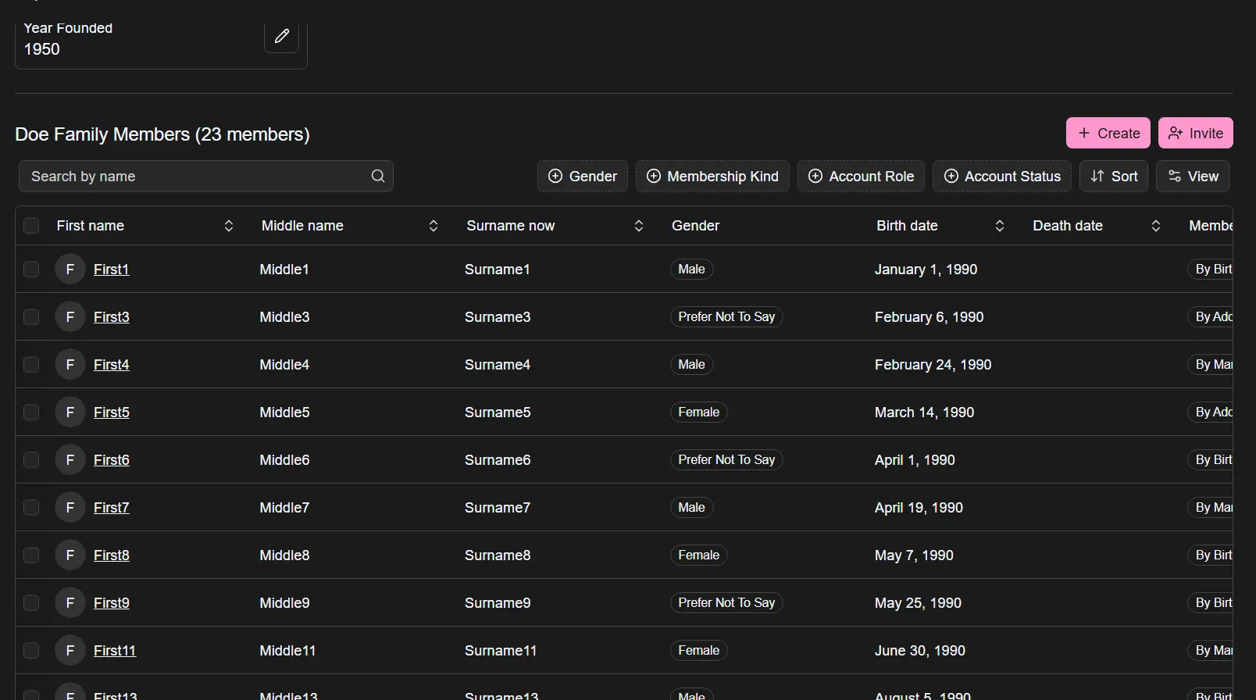Image resolution: width=1256 pixels, height=700 pixels.
Task: Click the avatar icon beside First1
Action: click(70, 269)
